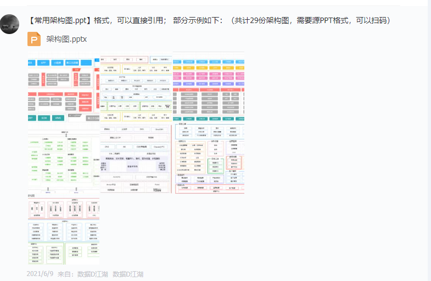431x281 pixels.
Task: Click the vertical scrollbar on the right edge
Action: (429, 140)
